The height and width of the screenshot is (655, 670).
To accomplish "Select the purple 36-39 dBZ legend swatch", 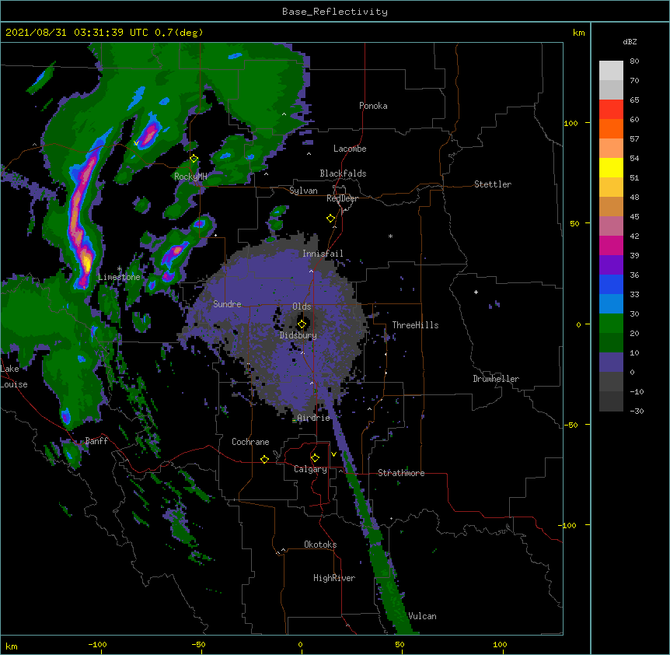I will tap(611, 265).
